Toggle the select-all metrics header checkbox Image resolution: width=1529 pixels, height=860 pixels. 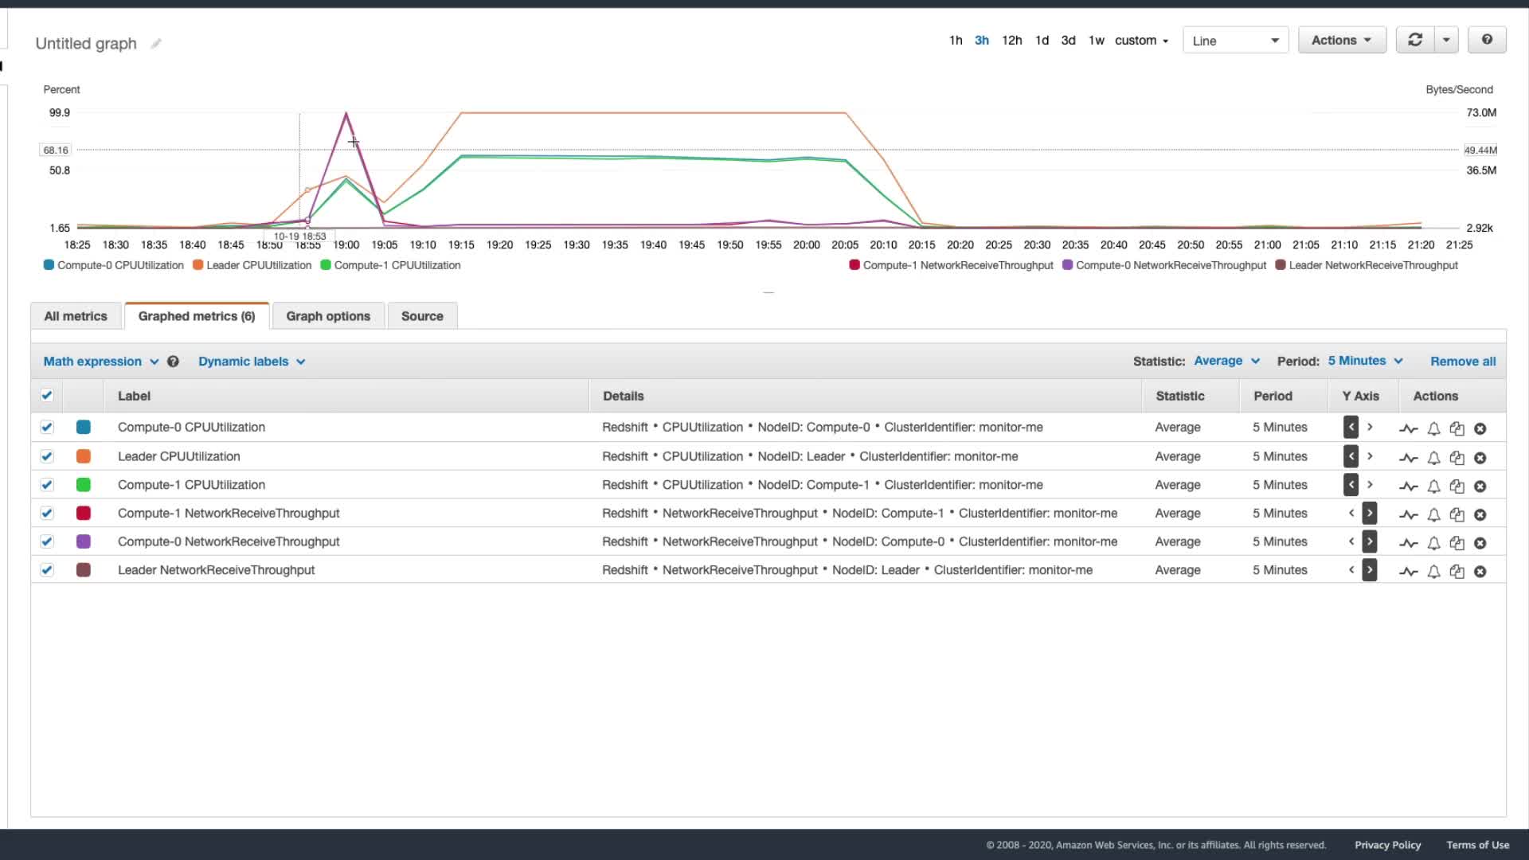coord(47,396)
